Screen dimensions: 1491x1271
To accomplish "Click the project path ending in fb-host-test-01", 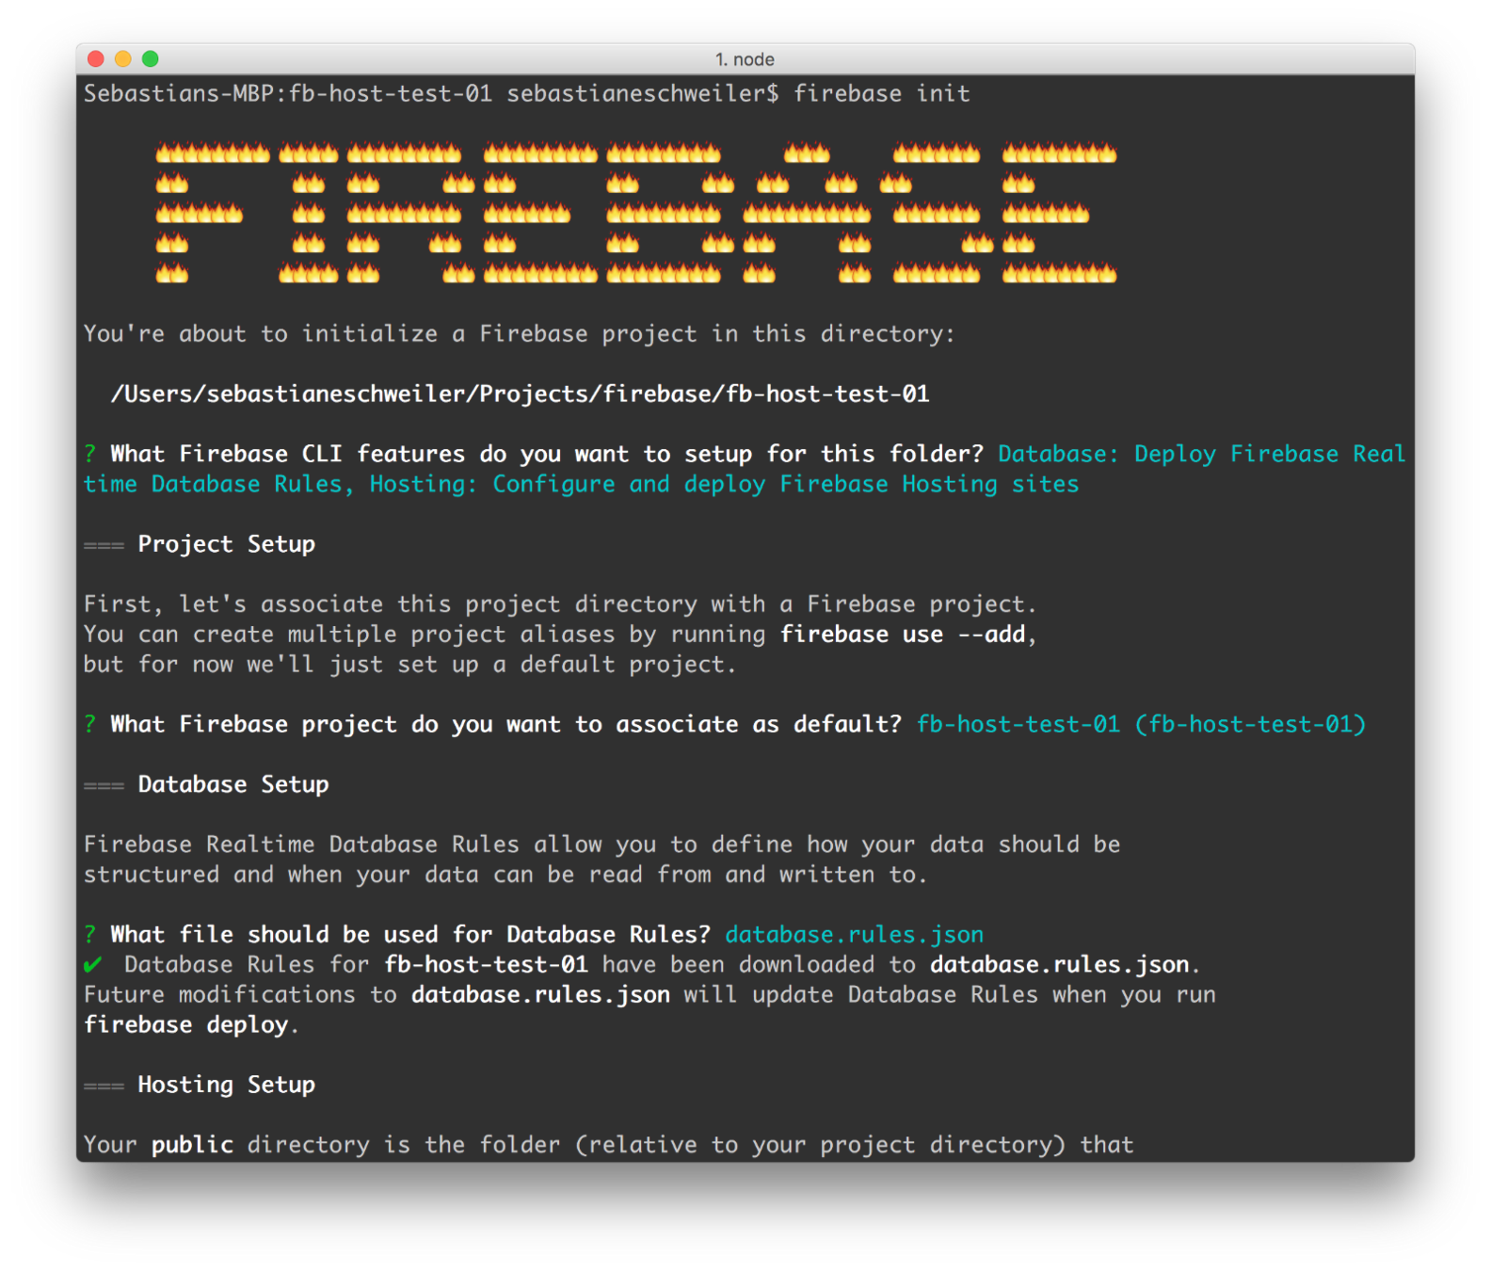I will pos(521,394).
